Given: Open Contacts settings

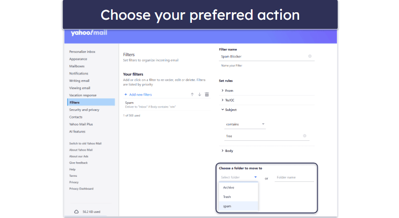Looking at the screenshot, I should (x=76, y=117).
